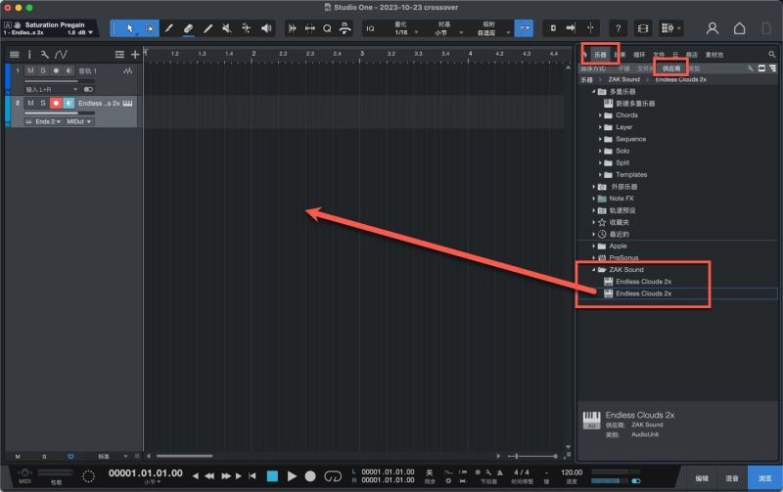Click the add track plus icon
The width and height of the screenshot is (783, 492).
tap(135, 55)
